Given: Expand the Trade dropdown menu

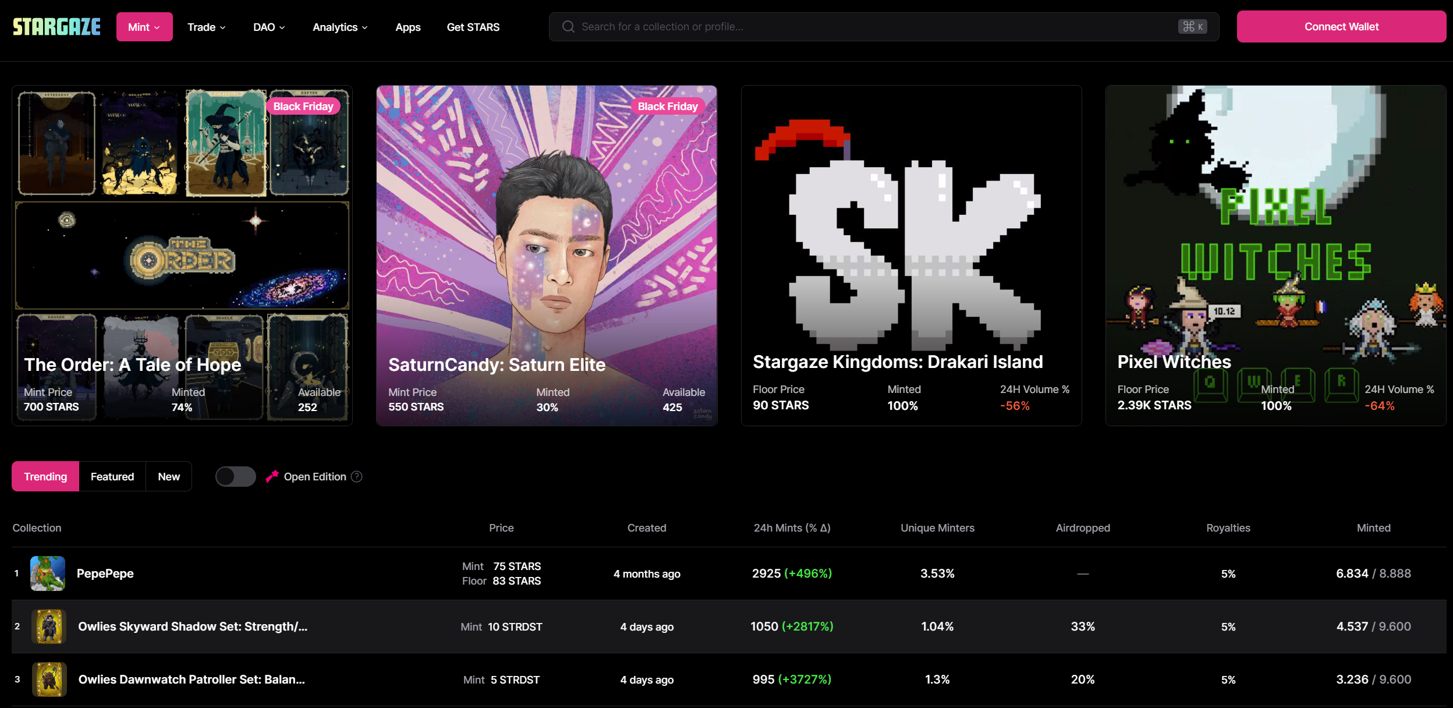Looking at the screenshot, I should [x=206, y=27].
